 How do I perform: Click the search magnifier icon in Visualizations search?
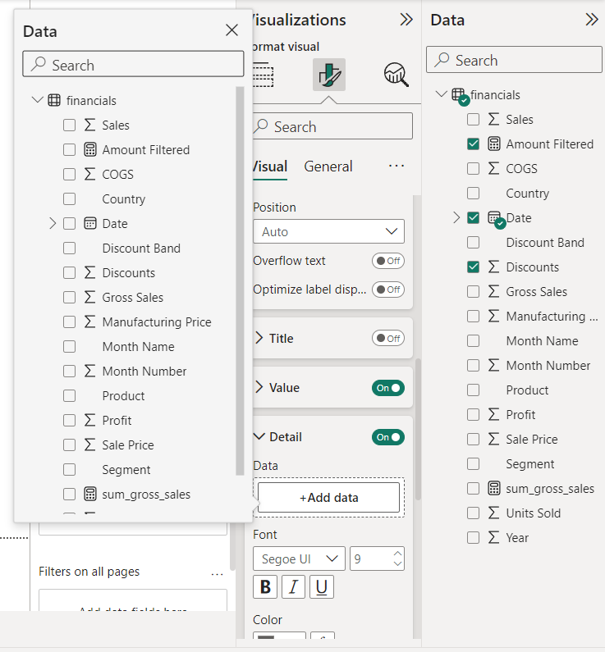261,126
